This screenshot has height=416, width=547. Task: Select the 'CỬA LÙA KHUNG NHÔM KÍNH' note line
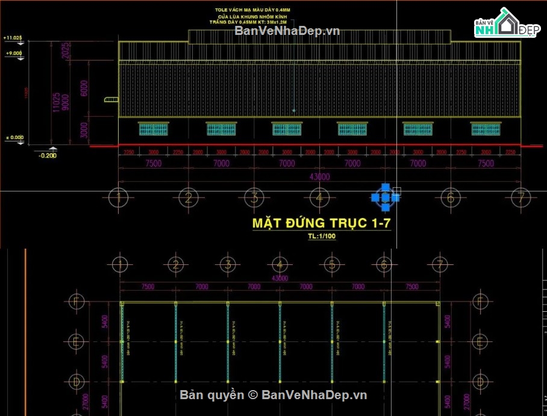pyautogui.click(x=252, y=16)
